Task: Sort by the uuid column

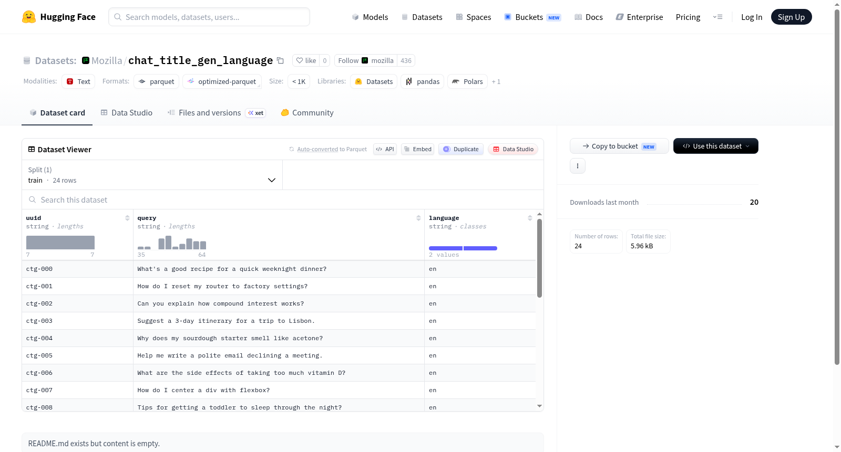Action: tap(127, 218)
